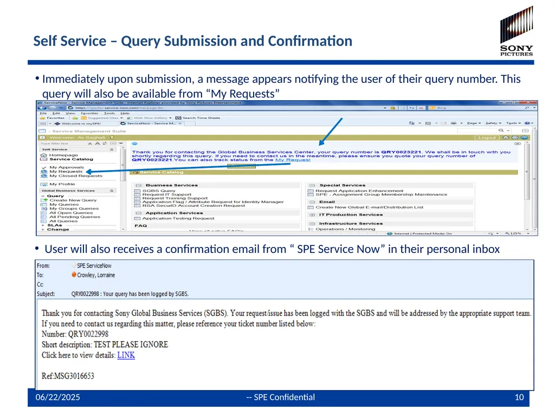
Task: Click the Logout button
Action: click(487, 138)
